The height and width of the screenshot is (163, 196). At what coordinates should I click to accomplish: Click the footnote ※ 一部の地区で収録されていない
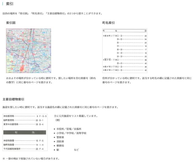[x=31, y=159]
